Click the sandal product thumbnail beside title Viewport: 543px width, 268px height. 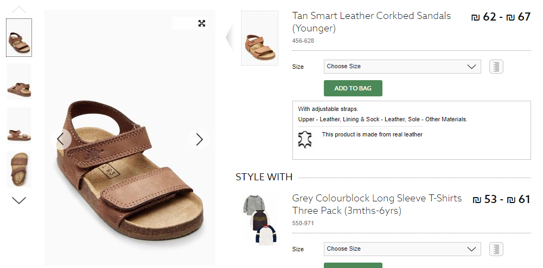pos(259,39)
